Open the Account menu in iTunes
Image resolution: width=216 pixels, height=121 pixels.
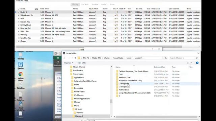(19, 1)
